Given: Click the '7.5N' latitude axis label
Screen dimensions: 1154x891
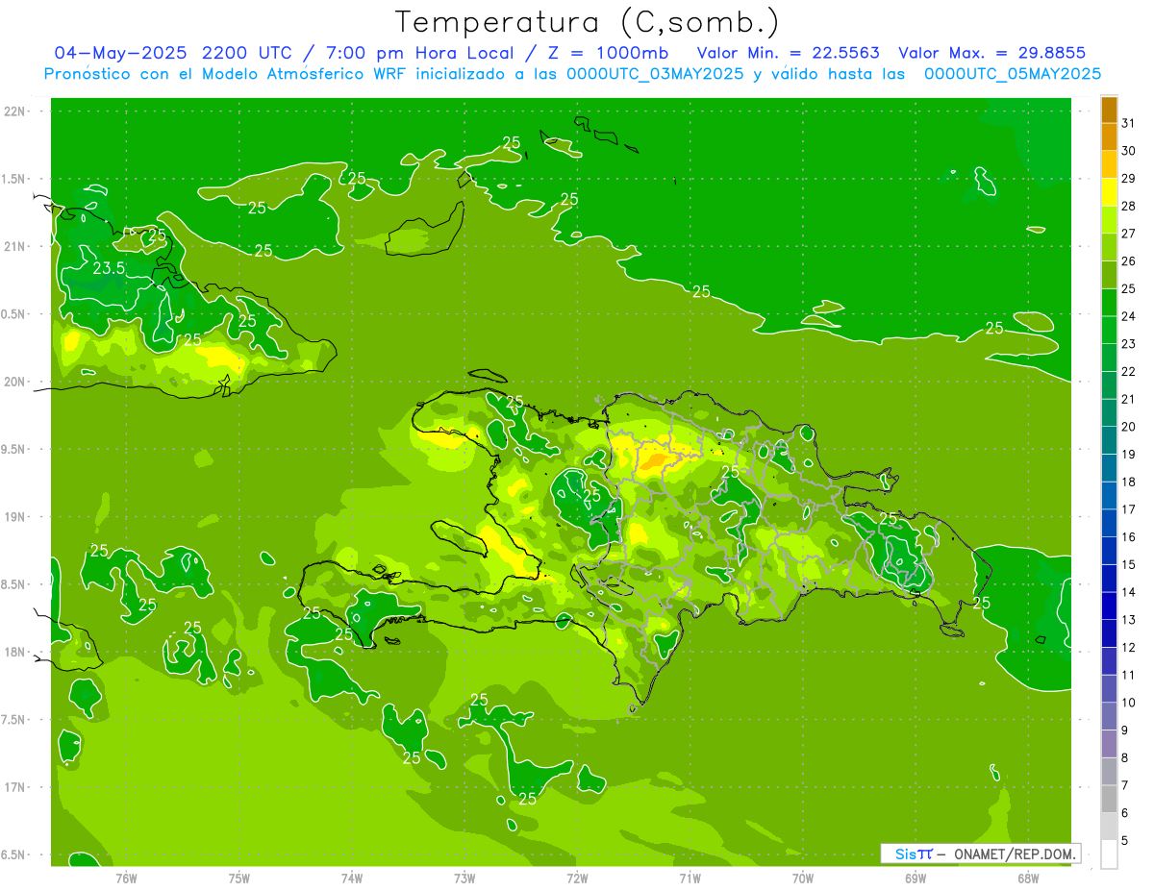Looking at the screenshot, I should (x=13, y=720).
